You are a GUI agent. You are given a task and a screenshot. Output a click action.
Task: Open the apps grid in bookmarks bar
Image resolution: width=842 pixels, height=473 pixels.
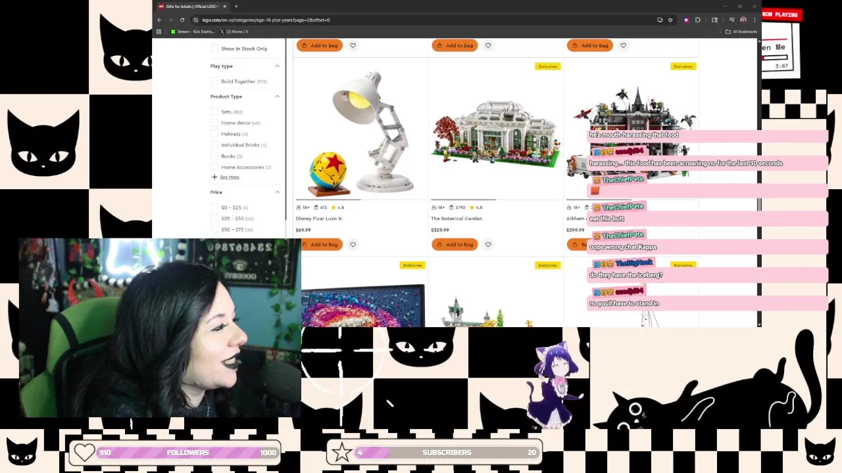click(x=159, y=32)
